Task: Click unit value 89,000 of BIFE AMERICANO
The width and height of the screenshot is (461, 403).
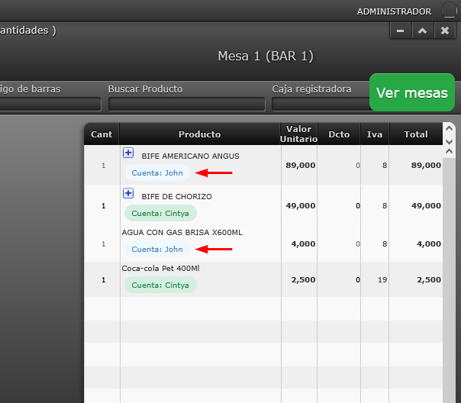Action: (x=301, y=165)
